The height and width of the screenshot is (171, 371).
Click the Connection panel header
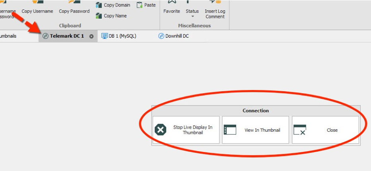[x=256, y=111]
